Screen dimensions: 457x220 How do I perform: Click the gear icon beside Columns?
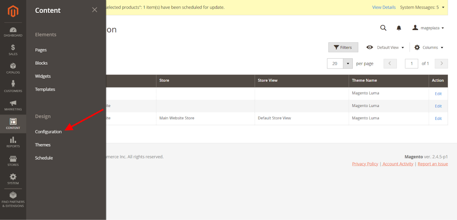coord(417,47)
